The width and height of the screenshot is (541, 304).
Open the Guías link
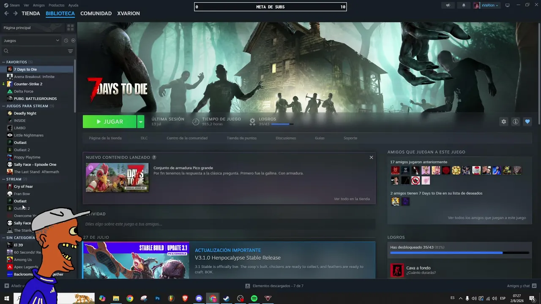click(320, 138)
